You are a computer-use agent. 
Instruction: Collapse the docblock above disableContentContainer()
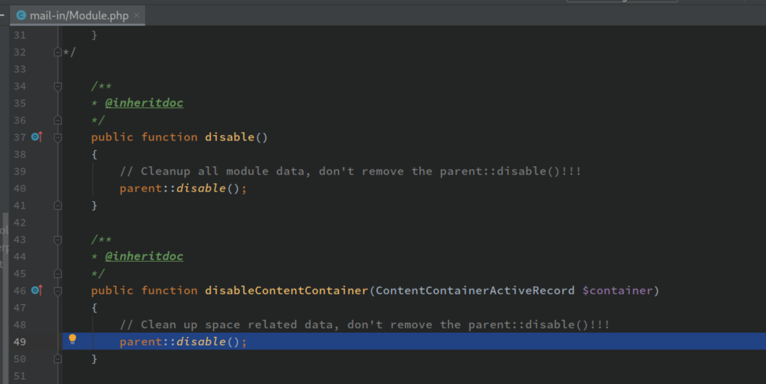57,240
